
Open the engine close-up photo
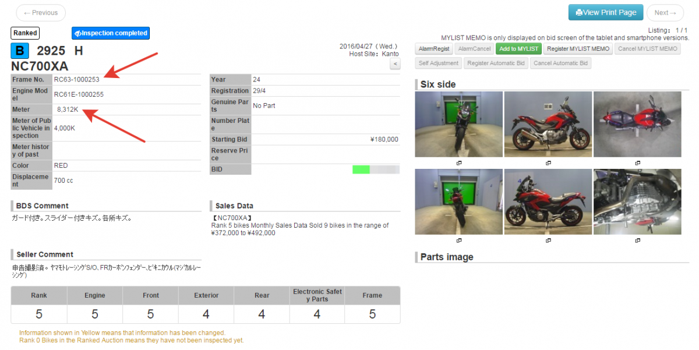tap(637, 202)
